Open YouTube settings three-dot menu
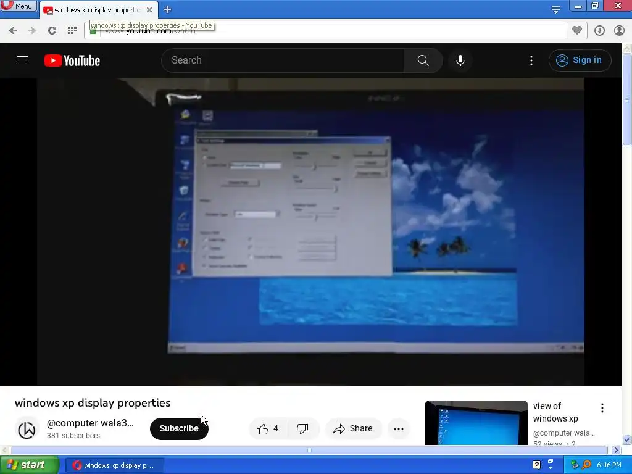The height and width of the screenshot is (474, 632). tap(531, 60)
